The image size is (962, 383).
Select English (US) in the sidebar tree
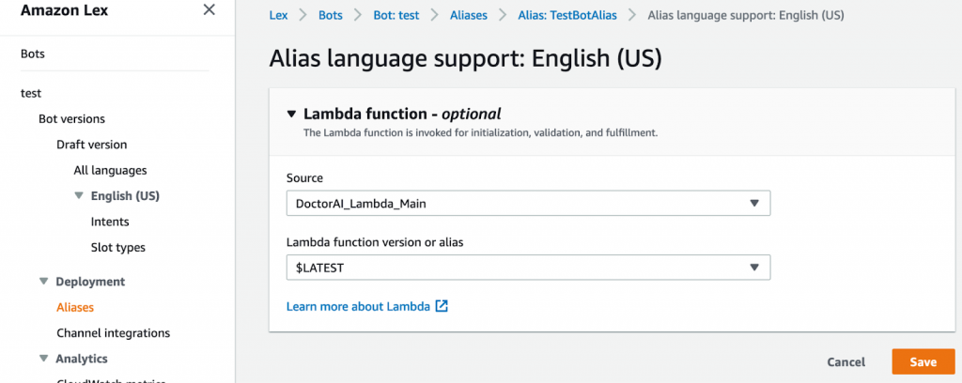pyautogui.click(x=125, y=196)
